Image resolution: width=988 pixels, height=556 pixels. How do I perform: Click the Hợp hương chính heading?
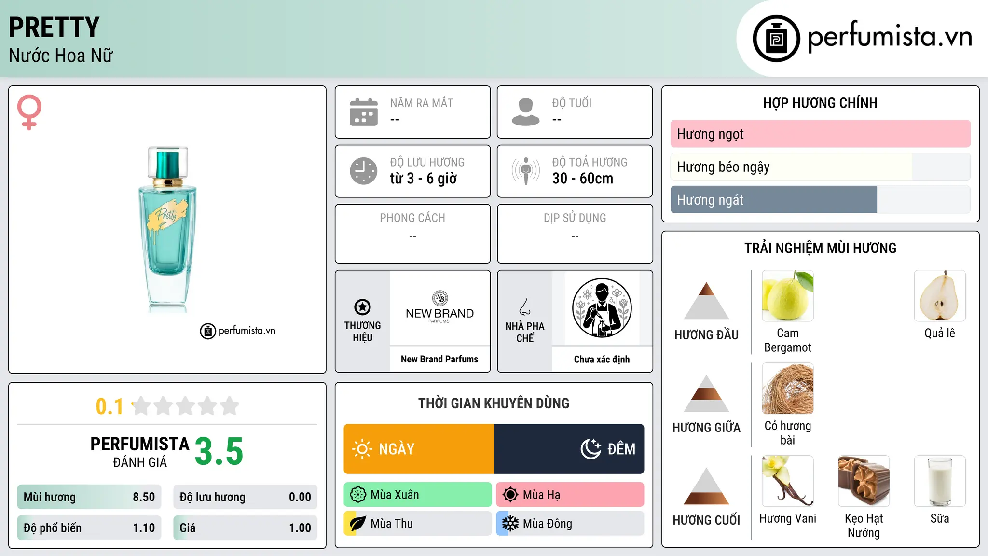coord(820,103)
